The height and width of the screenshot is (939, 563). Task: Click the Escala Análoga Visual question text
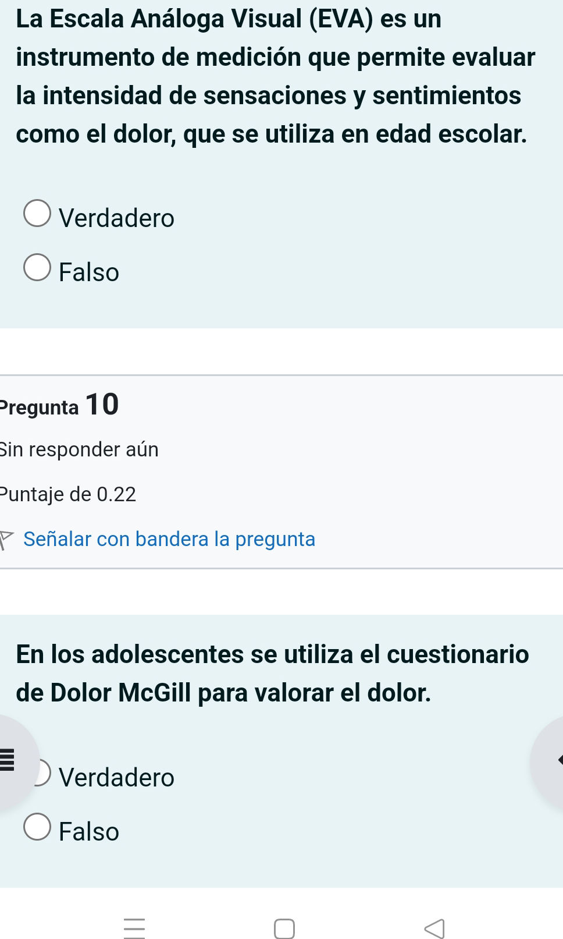coord(275,76)
